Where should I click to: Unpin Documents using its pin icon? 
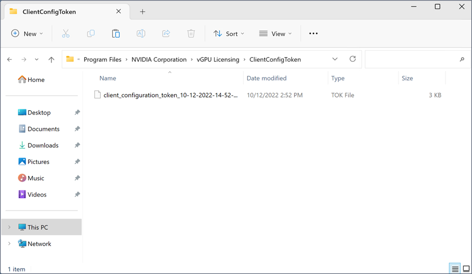point(77,129)
